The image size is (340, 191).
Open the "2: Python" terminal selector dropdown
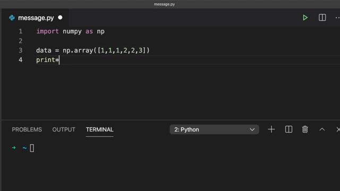(x=214, y=129)
